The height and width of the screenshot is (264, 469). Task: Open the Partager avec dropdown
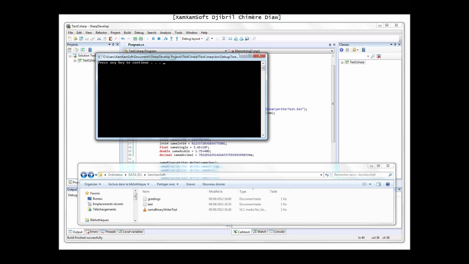[167, 184]
